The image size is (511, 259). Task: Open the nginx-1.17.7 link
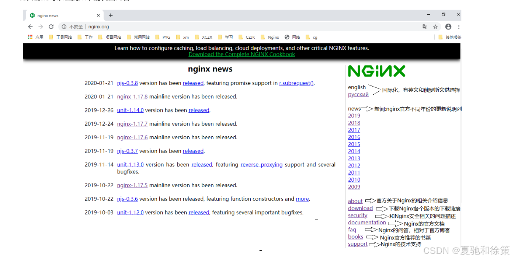(x=132, y=124)
